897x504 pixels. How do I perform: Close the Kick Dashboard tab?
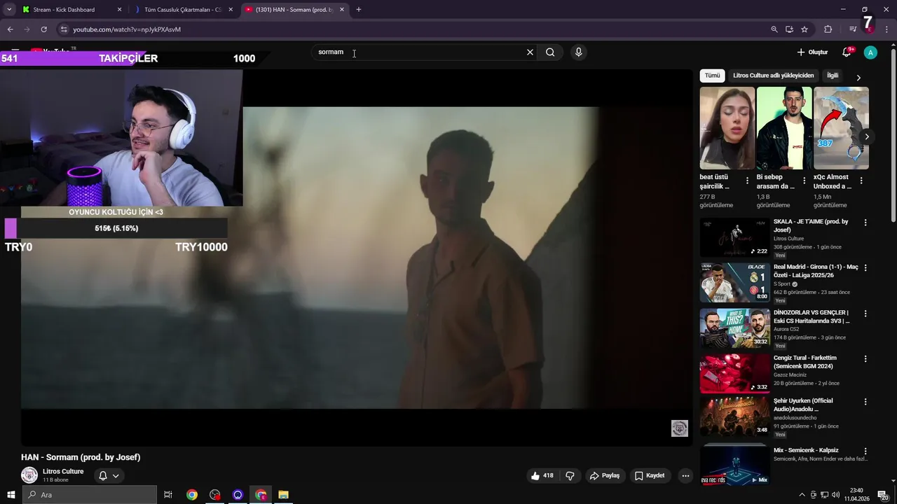[119, 10]
